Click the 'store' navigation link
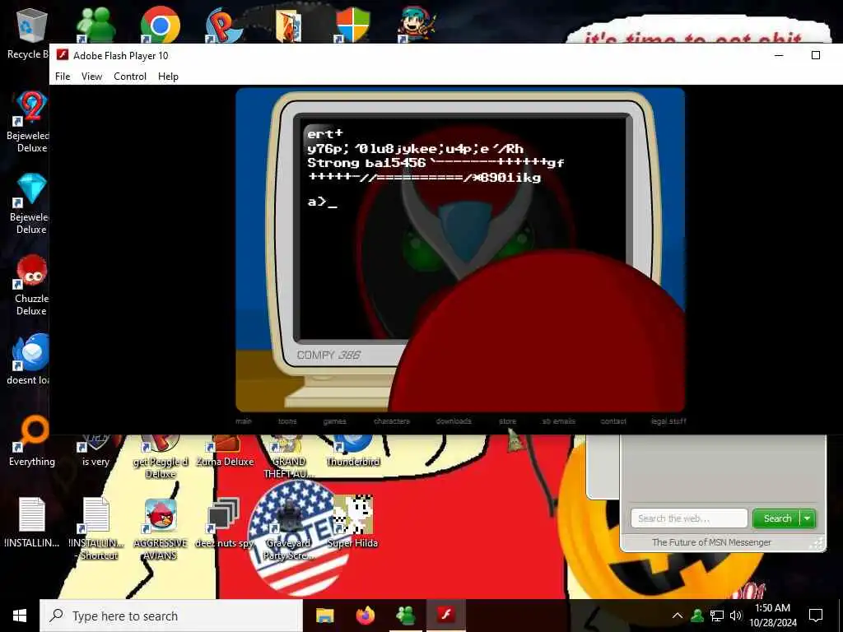The width and height of the screenshot is (843, 632). tap(507, 421)
